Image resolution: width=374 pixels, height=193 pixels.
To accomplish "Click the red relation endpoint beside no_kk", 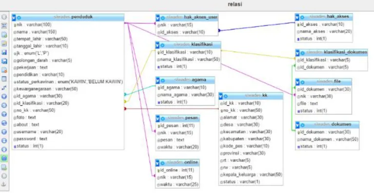I will (125, 109).
